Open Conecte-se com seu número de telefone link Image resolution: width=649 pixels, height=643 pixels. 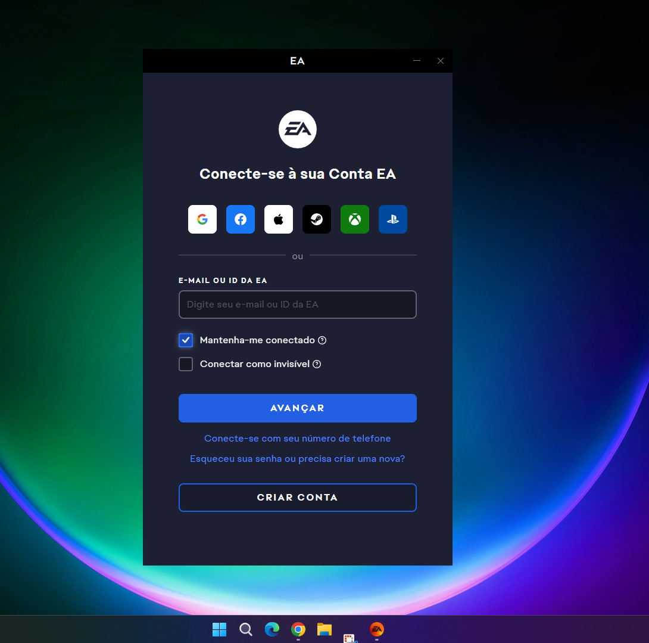point(298,439)
